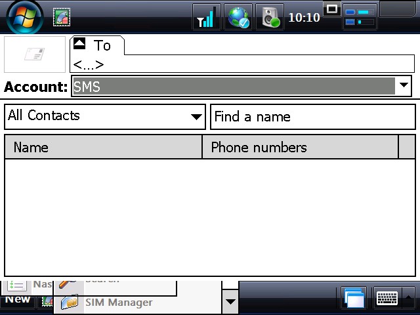Open keyboard input options arrow
This screenshot has width=420, height=315.
click(x=409, y=298)
